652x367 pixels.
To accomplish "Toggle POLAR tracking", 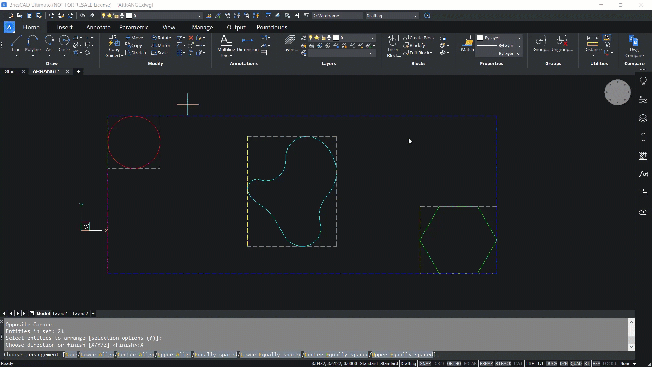I will tap(470, 363).
